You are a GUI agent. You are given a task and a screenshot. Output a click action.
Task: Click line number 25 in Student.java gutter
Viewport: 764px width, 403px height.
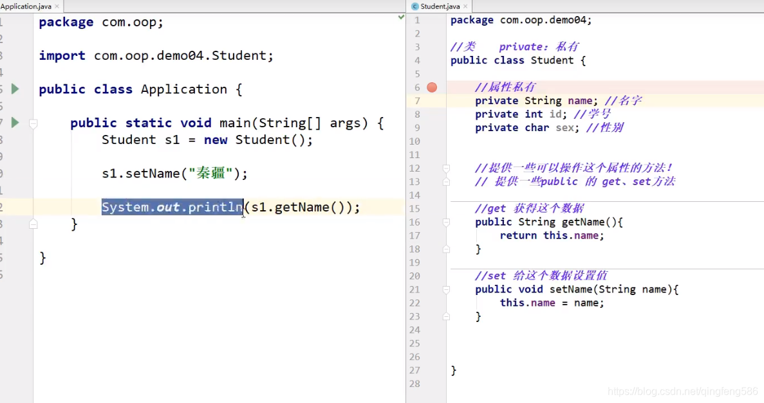(x=414, y=343)
